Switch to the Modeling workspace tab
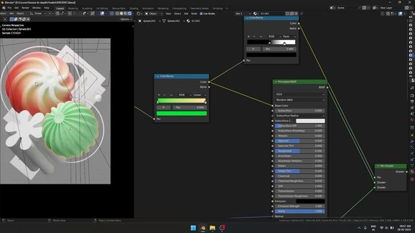This screenshot has height=233, width=415. pyautogui.click(x=73, y=8)
